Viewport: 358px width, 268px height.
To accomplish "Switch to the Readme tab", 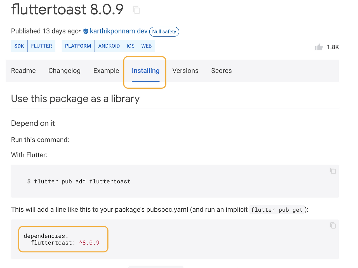I will 23,71.
